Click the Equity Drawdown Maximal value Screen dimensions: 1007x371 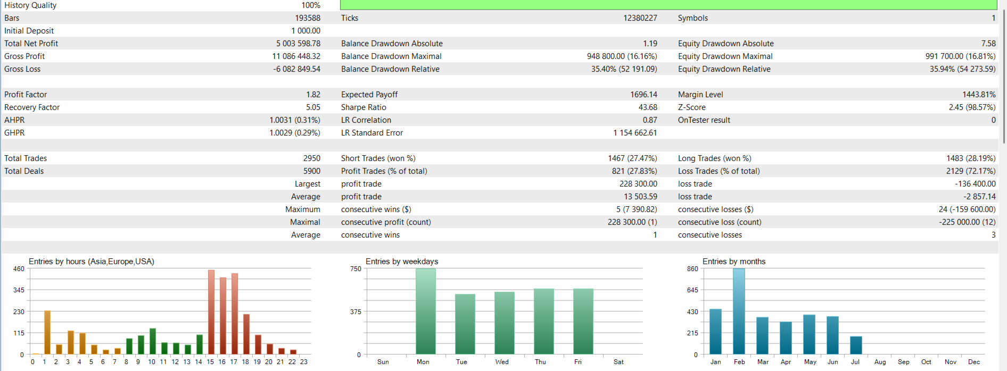click(960, 56)
